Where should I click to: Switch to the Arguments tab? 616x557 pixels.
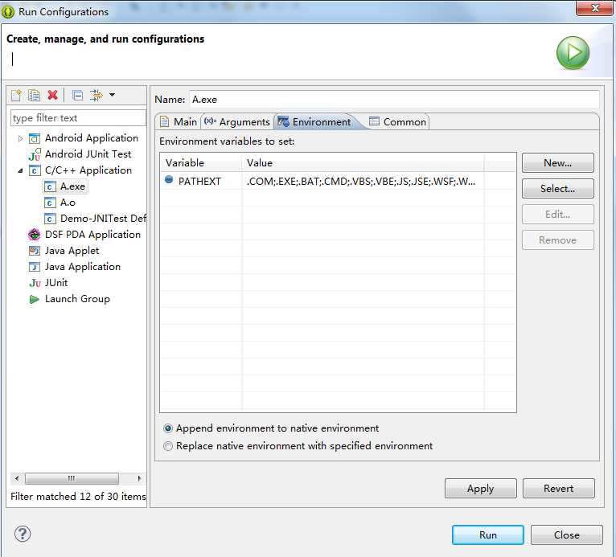237,122
